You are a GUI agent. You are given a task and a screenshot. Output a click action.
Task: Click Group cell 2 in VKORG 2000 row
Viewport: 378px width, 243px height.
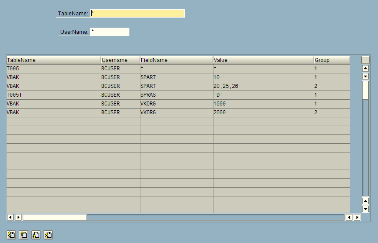[x=332, y=112]
